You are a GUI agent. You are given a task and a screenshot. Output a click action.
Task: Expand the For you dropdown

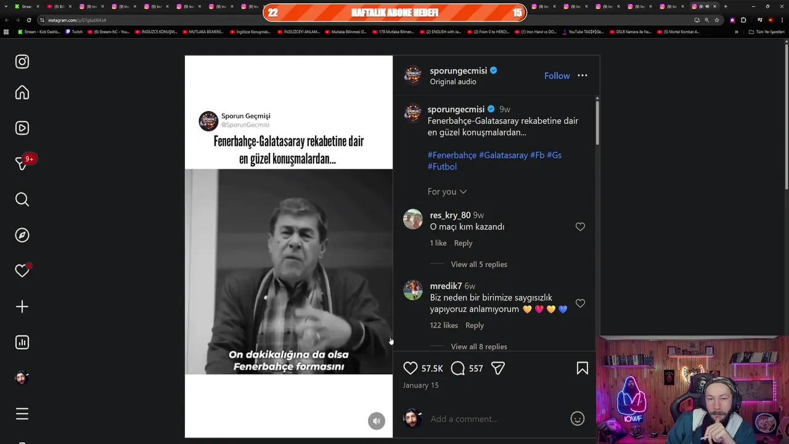point(448,192)
